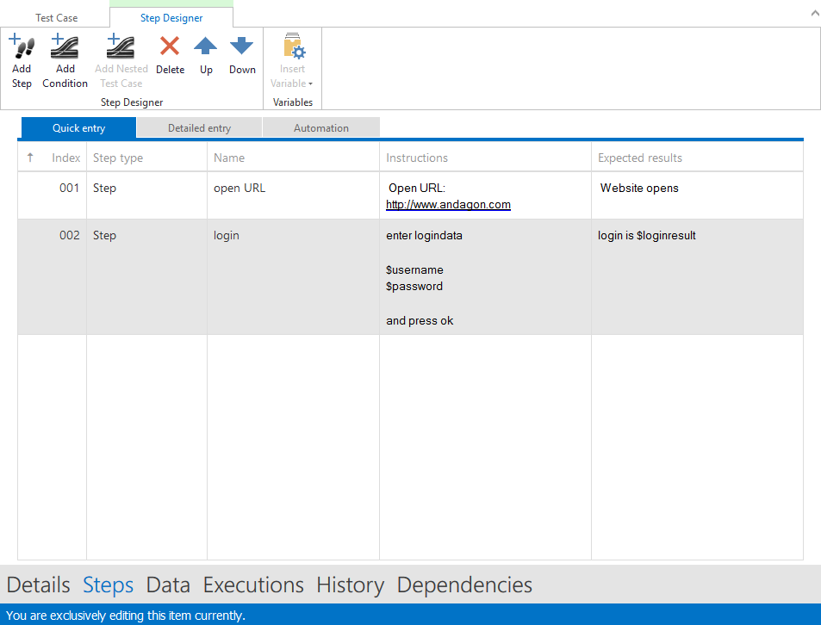821x625 pixels.
Task: Click the Add Condition icon
Action: click(65, 47)
